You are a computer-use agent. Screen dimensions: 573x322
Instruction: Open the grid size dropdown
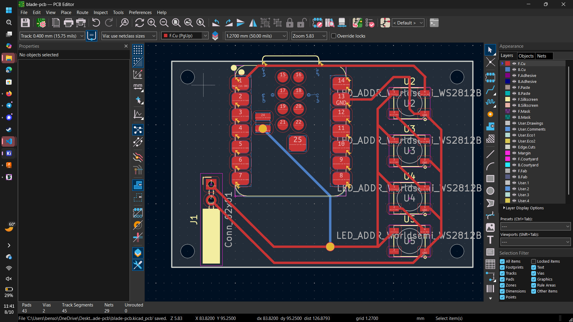click(x=256, y=36)
